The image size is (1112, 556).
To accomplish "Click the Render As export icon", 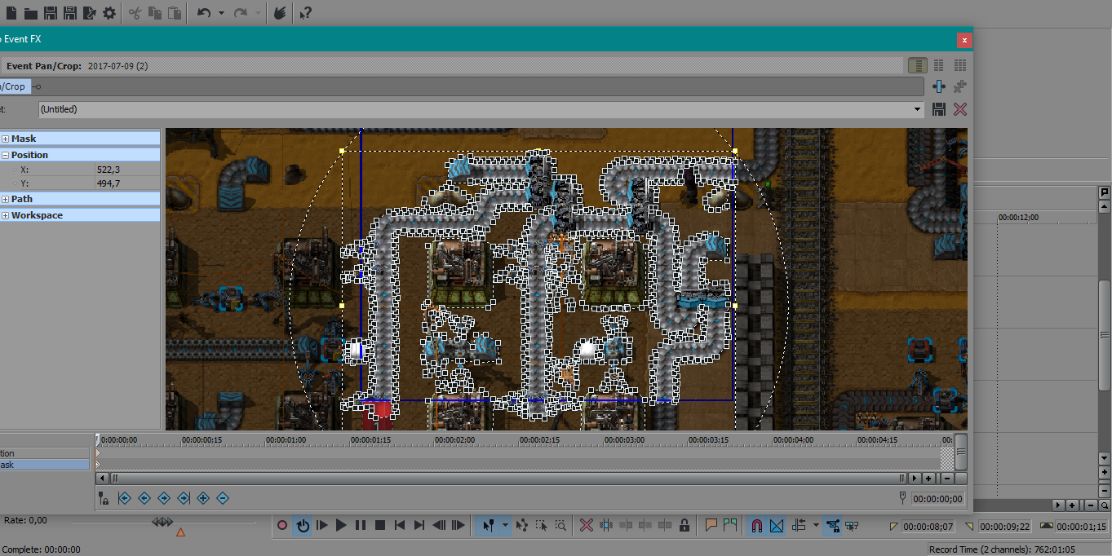I will coord(90,13).
